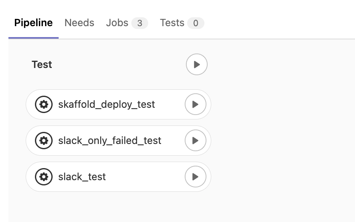Viewport: 355px width, 222px height.
Task: Click slack_test status gear icon
Action: tap(44, 177)
